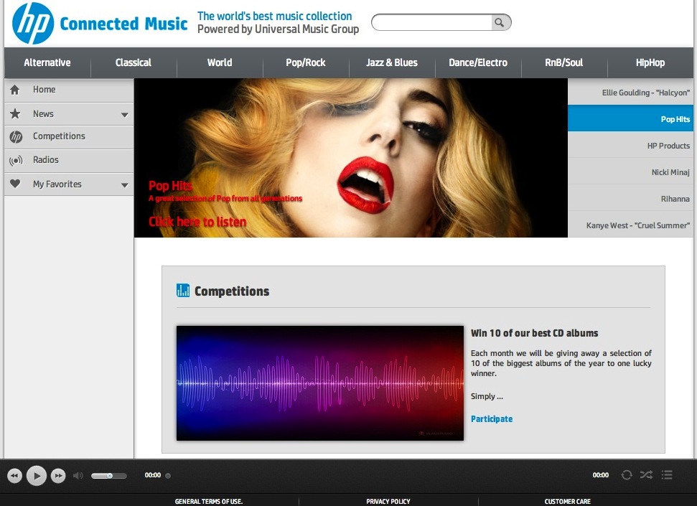
Task: Skip to next track
Action: tap(58, 476)
